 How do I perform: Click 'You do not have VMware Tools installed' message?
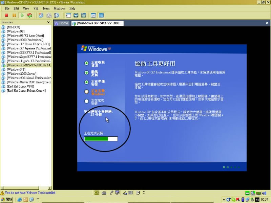pos(30,193)
